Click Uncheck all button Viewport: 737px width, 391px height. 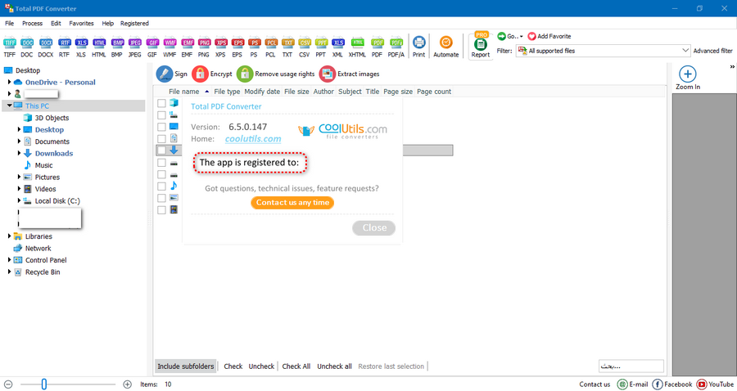[334, 366]
